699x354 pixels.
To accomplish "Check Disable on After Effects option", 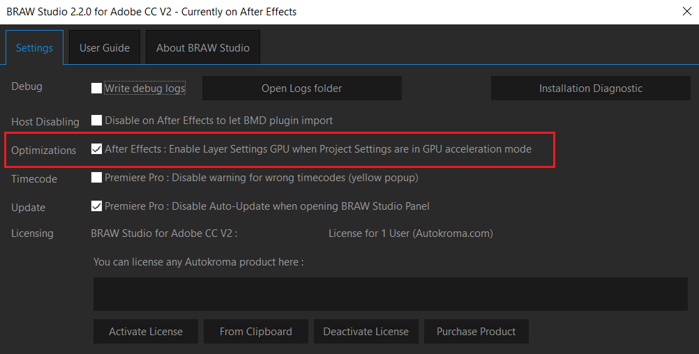I will pyautogui.click(x=97, y=121).
